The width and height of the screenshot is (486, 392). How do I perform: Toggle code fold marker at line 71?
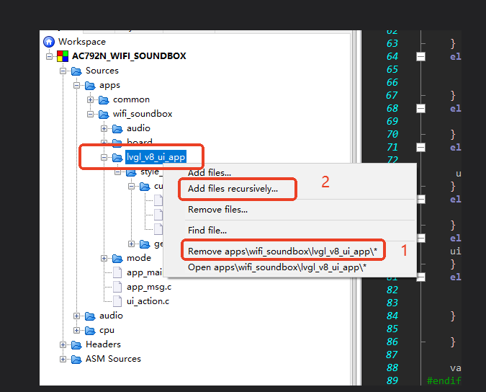(x=420, y=147)
